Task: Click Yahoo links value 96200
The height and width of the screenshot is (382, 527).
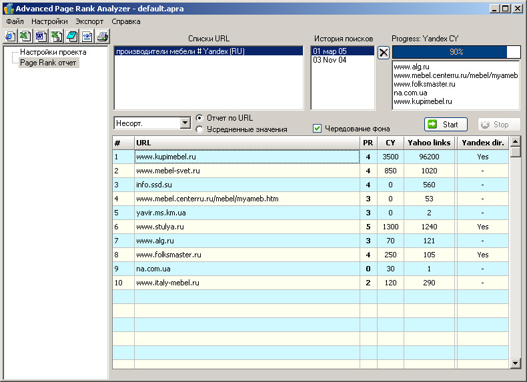Action: coord(429,157)
